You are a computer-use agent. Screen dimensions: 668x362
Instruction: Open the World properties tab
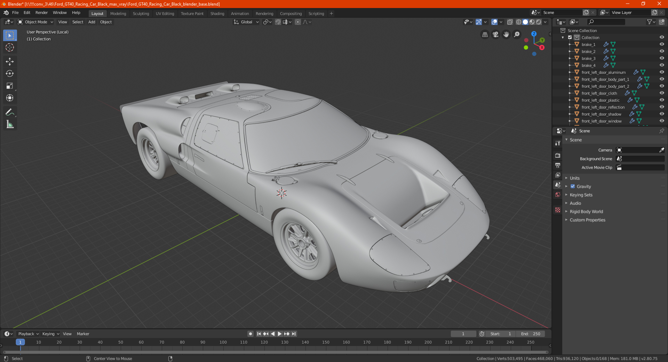coord(558,195)
